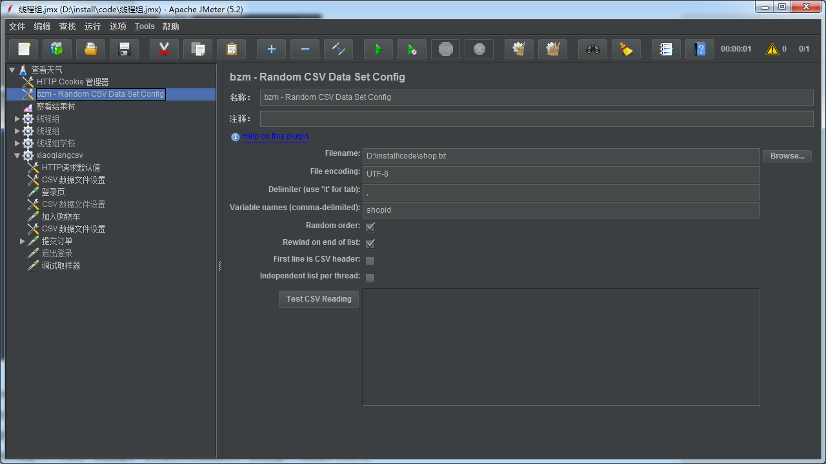Click the yellow warning log icon

pyautogui.click(x=772, y=49)
